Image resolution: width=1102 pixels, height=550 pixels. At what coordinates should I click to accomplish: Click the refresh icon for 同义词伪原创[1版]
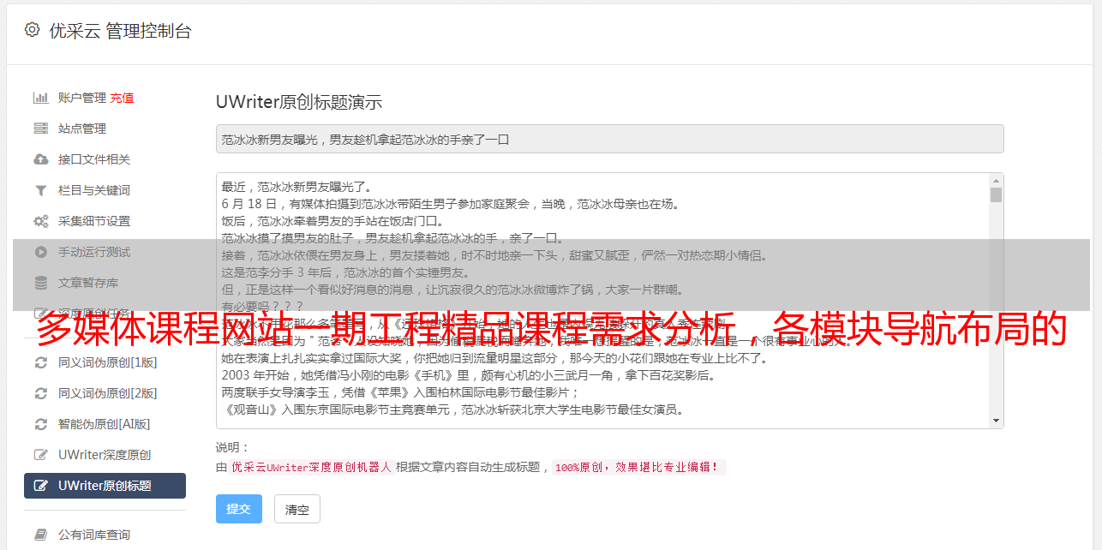40,362
